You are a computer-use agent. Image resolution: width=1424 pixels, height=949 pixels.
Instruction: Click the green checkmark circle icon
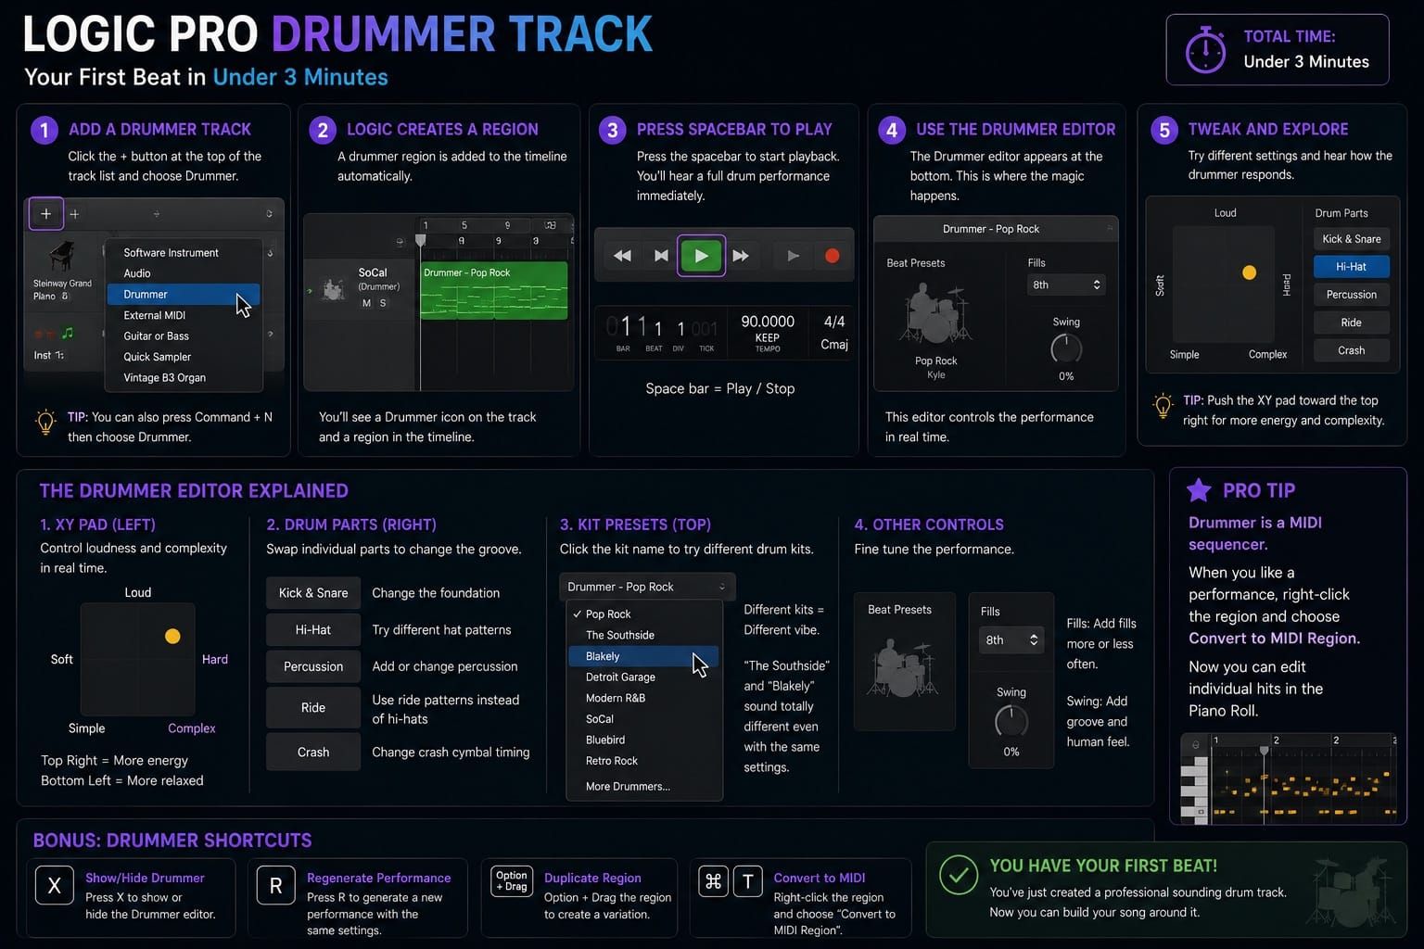(x=959, y=875)
